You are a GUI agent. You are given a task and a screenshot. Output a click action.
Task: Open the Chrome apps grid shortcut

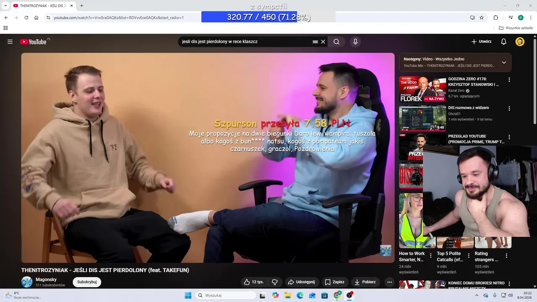click(5, 28)
